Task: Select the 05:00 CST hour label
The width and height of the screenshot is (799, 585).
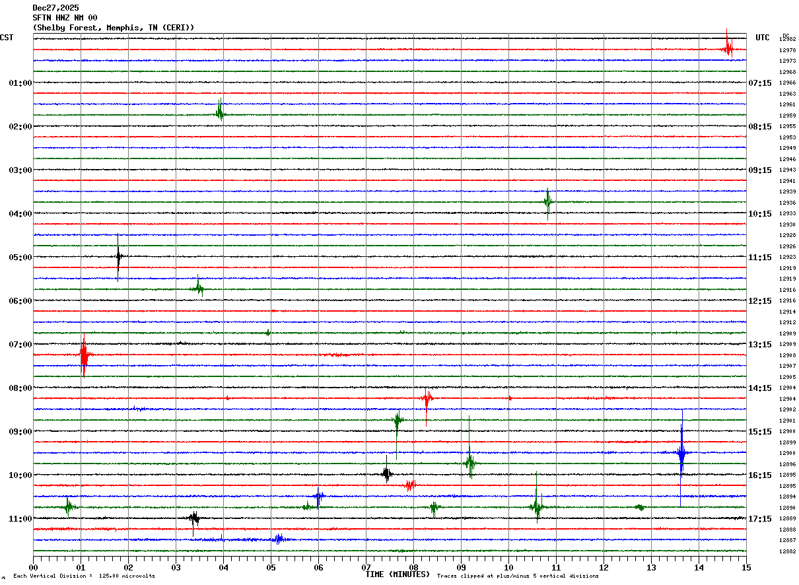Action: [20, 258]
